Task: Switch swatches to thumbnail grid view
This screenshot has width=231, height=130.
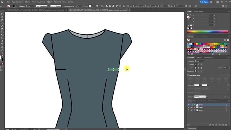Action: tap(228, 40)
